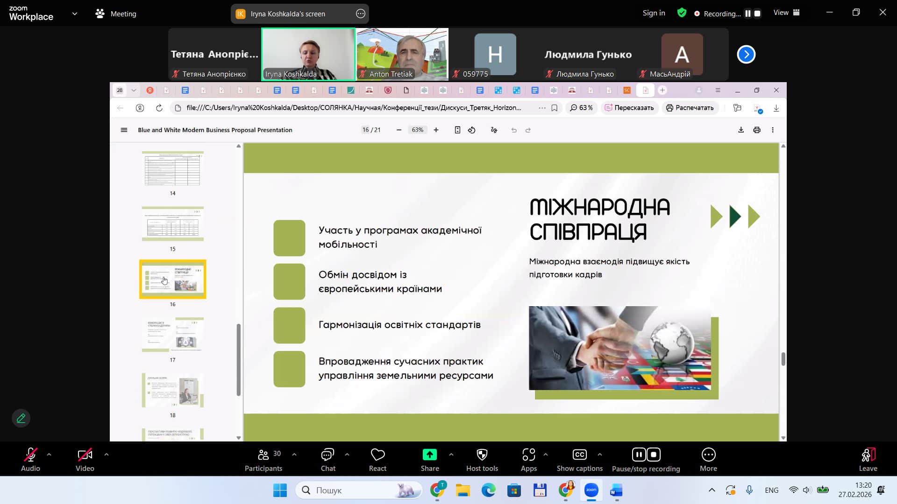Click the green Share screen icon
897x504 pixels.
(x=429, y=455)
